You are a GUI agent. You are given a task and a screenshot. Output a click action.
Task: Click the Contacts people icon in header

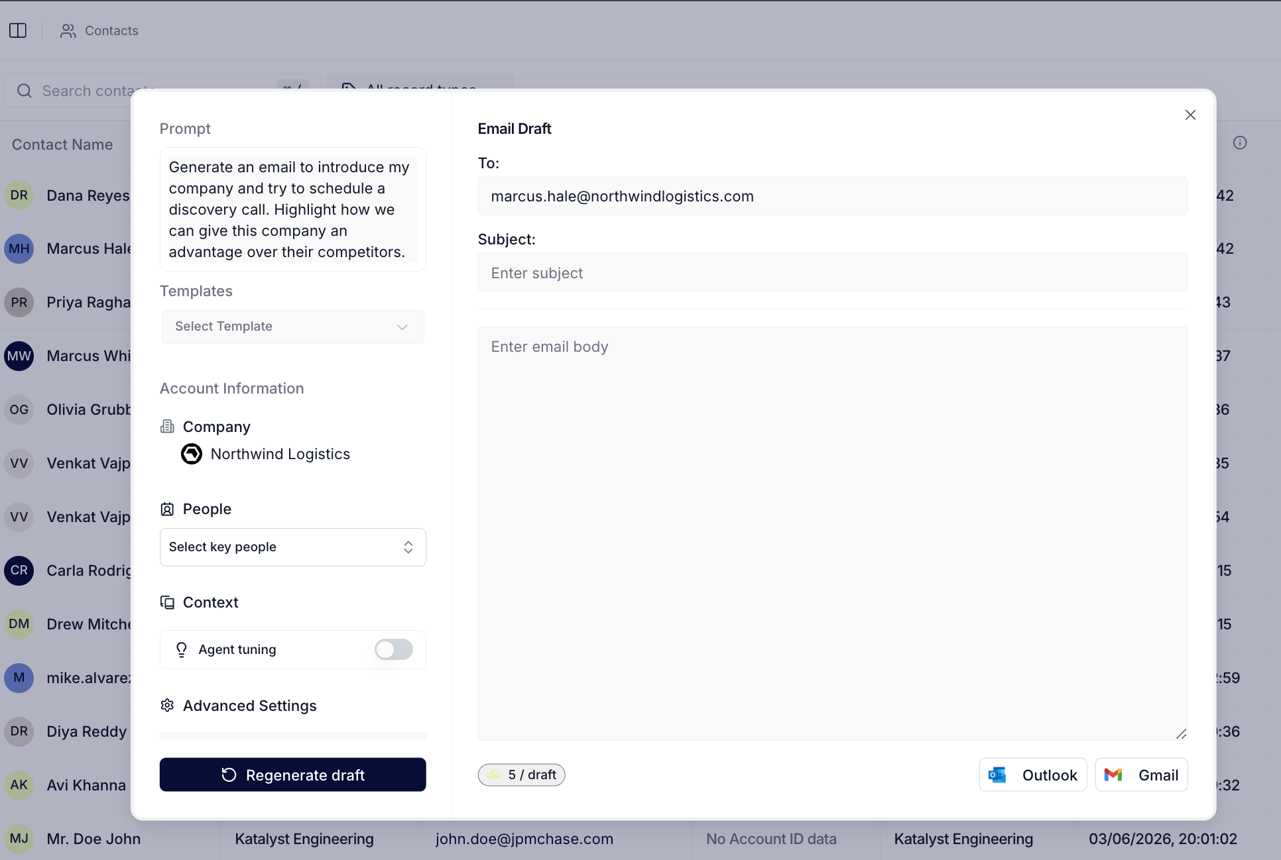[x=68, y=30]
